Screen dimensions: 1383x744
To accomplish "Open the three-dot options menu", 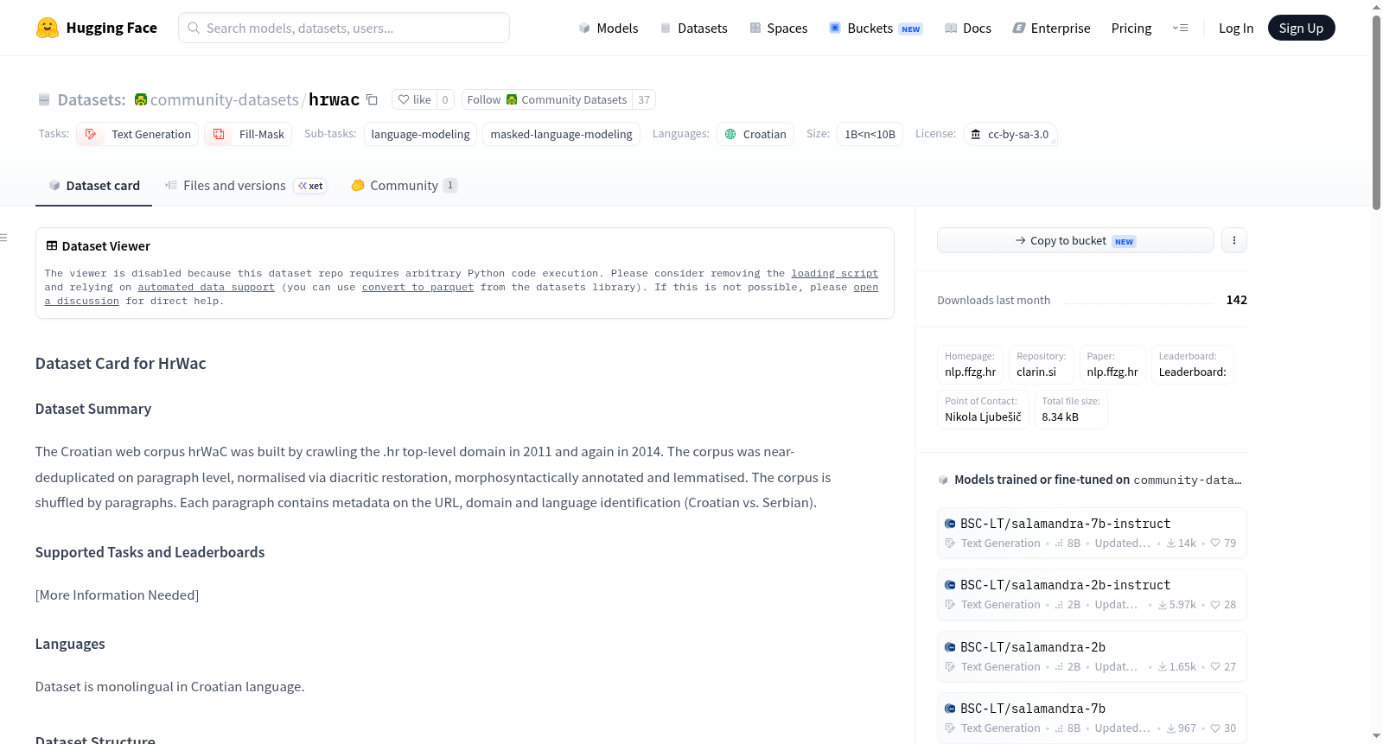I will click(1234, 240).
